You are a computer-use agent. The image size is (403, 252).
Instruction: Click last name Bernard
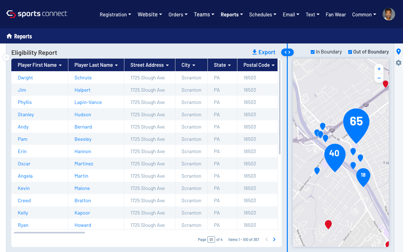click(83, 127)
